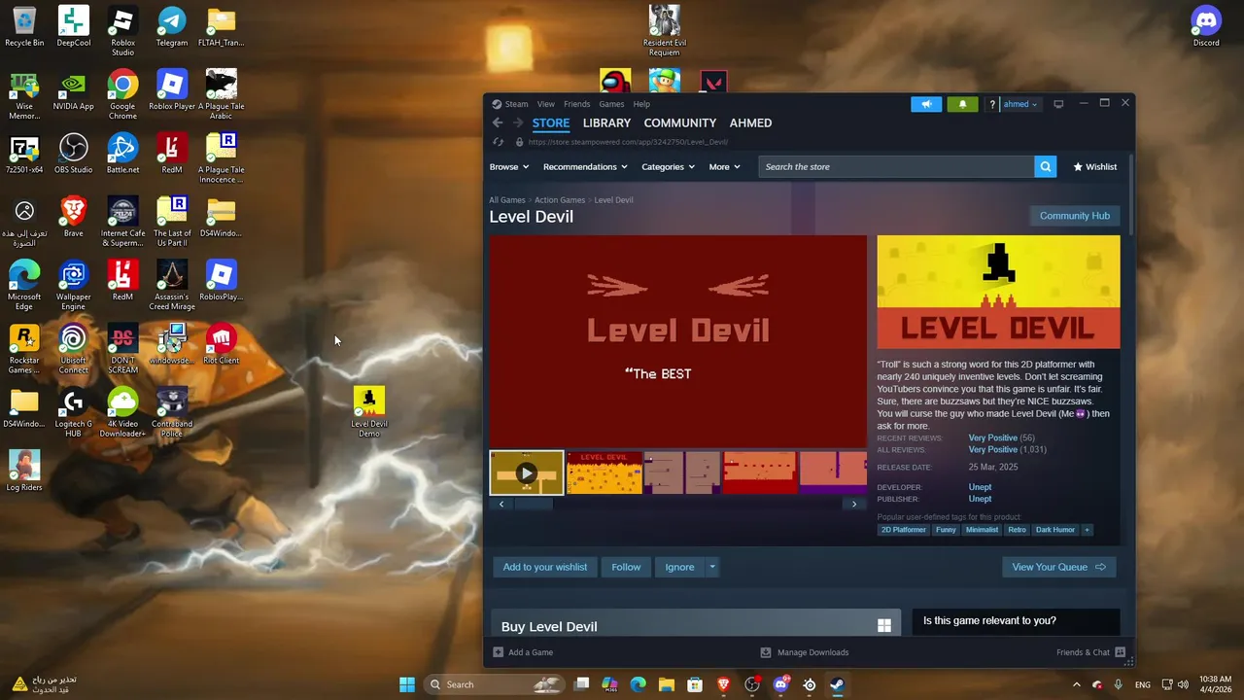Viewport: 1244px width, 700px height.
Task: Click Steam's forward navigation arrow
Action: point(518,122)
